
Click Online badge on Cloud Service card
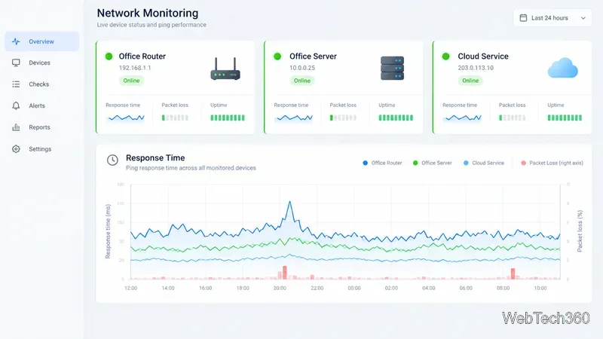pyautogui.click(x=470, y=81)
